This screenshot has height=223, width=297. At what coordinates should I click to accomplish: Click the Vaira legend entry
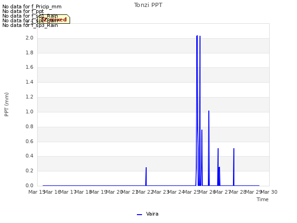click(148, 214)
